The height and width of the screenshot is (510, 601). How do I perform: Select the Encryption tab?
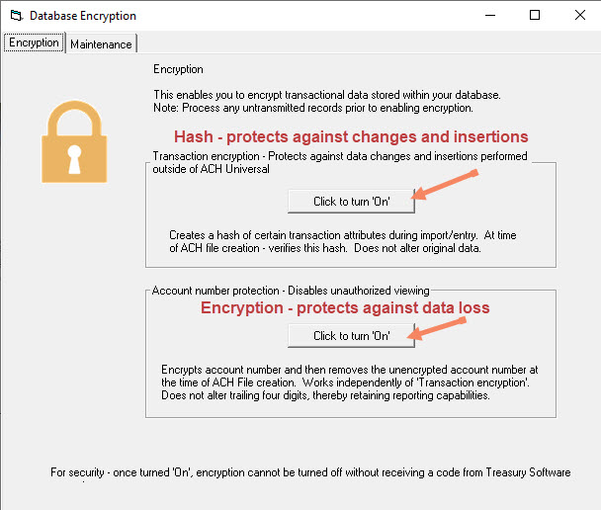point(34,42)
